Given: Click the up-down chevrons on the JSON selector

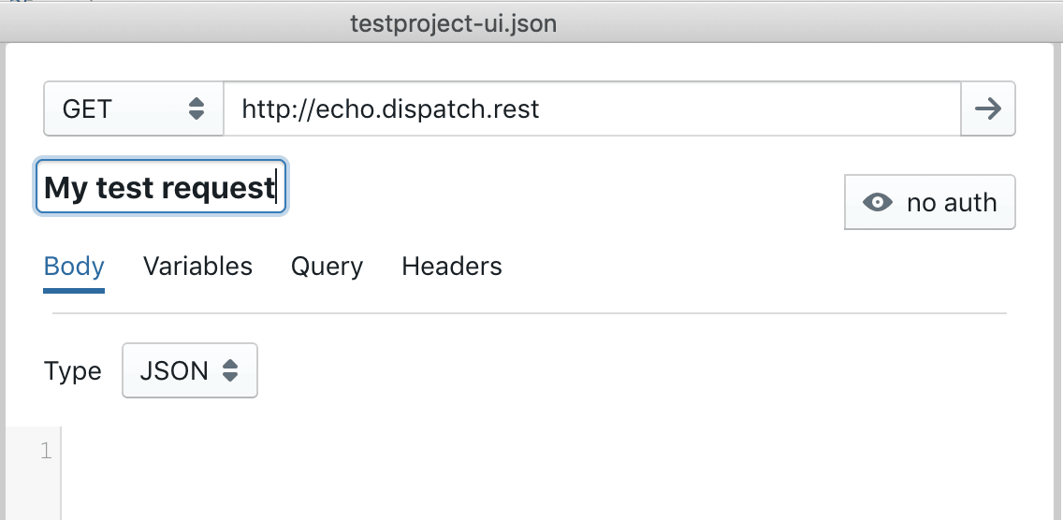Looking at the screenshot, I should click(231, 371).
